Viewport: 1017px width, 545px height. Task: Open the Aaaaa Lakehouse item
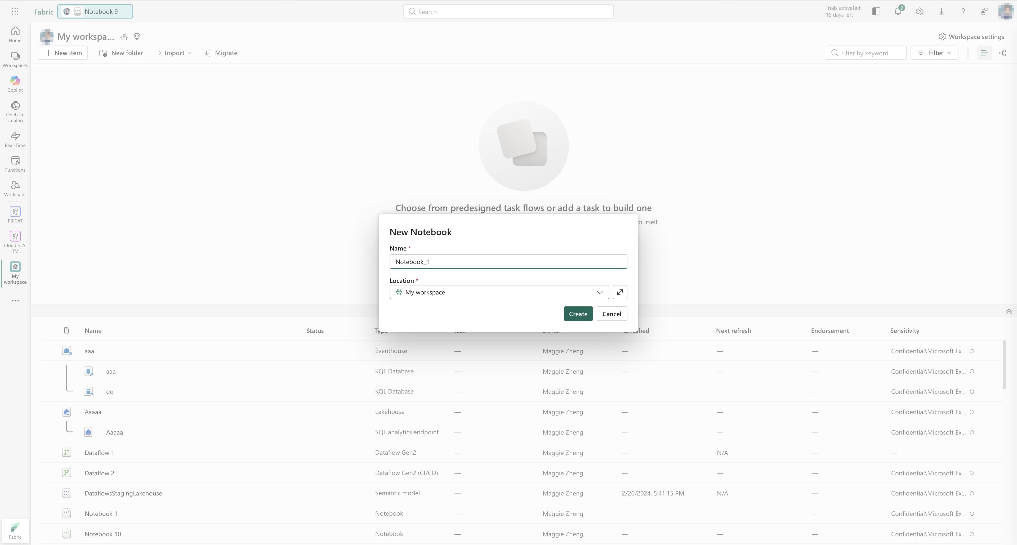pos(93,412)
